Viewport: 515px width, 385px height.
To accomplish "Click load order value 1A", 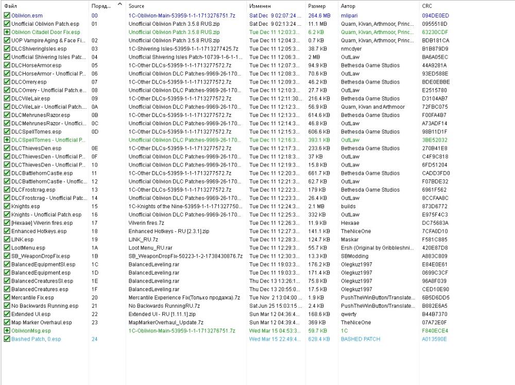I will [x=95, y=247].
